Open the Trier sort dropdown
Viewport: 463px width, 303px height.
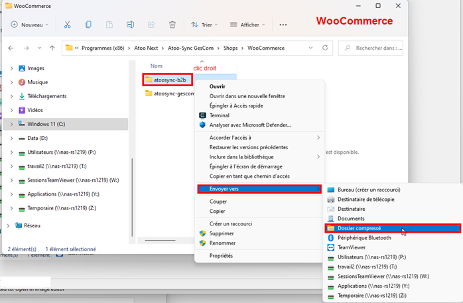point(204,25)
